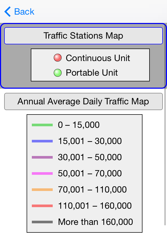167x240 pixels.
Task: Open the Traffic Stations Map
Action: click(x=83, y=36)
